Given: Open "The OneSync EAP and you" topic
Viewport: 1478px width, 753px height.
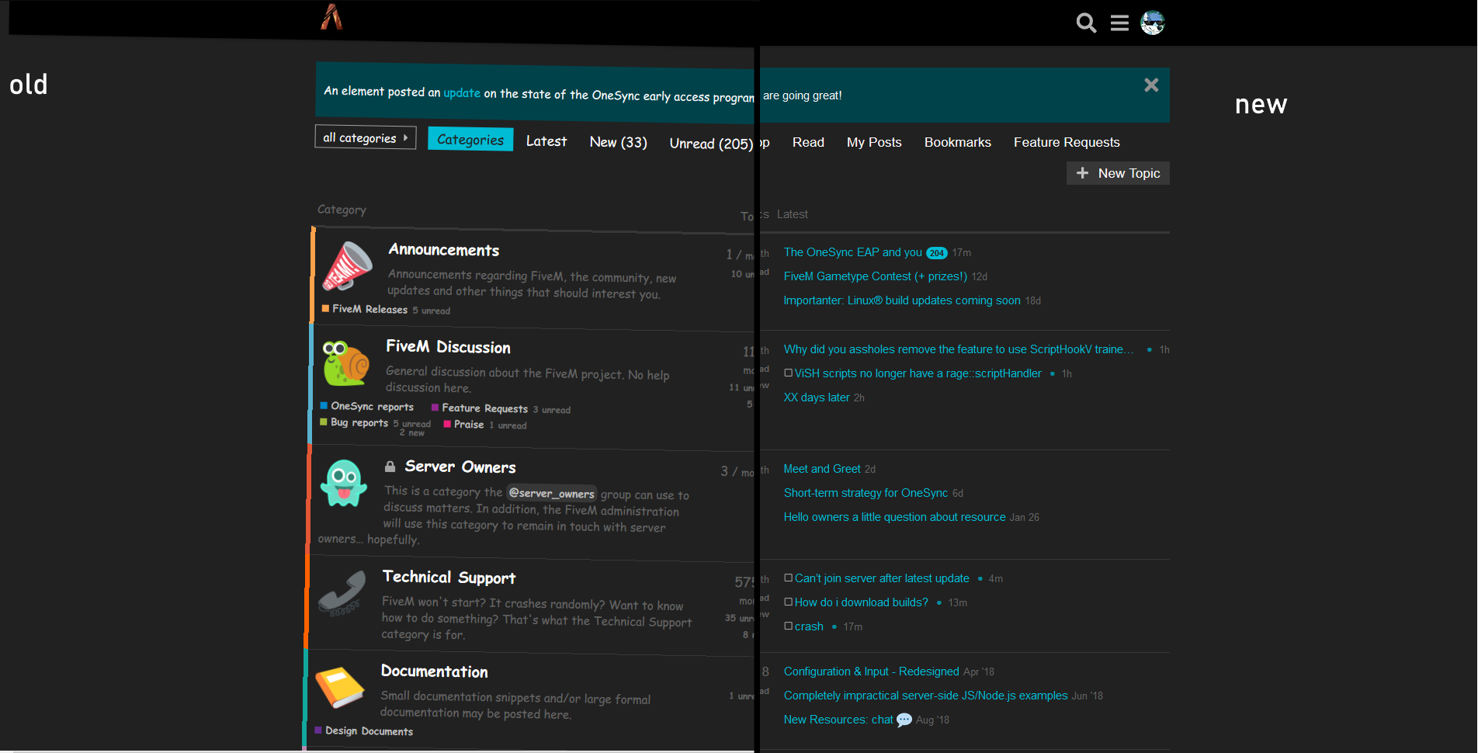Looking at the screenshot, I should tap(852, 252).
